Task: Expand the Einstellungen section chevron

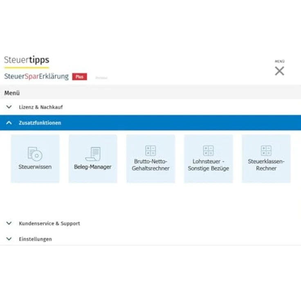Action: (9, 239)
